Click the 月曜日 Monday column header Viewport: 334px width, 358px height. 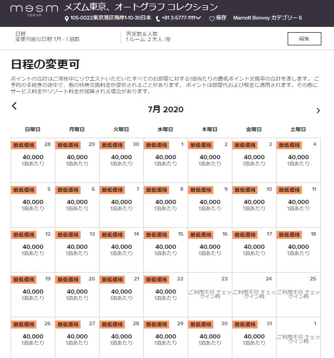pyautogui.click(x=77, y=130)
